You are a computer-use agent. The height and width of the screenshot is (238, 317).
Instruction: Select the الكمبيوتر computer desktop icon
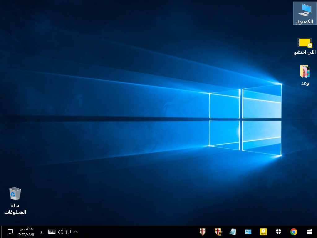tap(305, 13)
